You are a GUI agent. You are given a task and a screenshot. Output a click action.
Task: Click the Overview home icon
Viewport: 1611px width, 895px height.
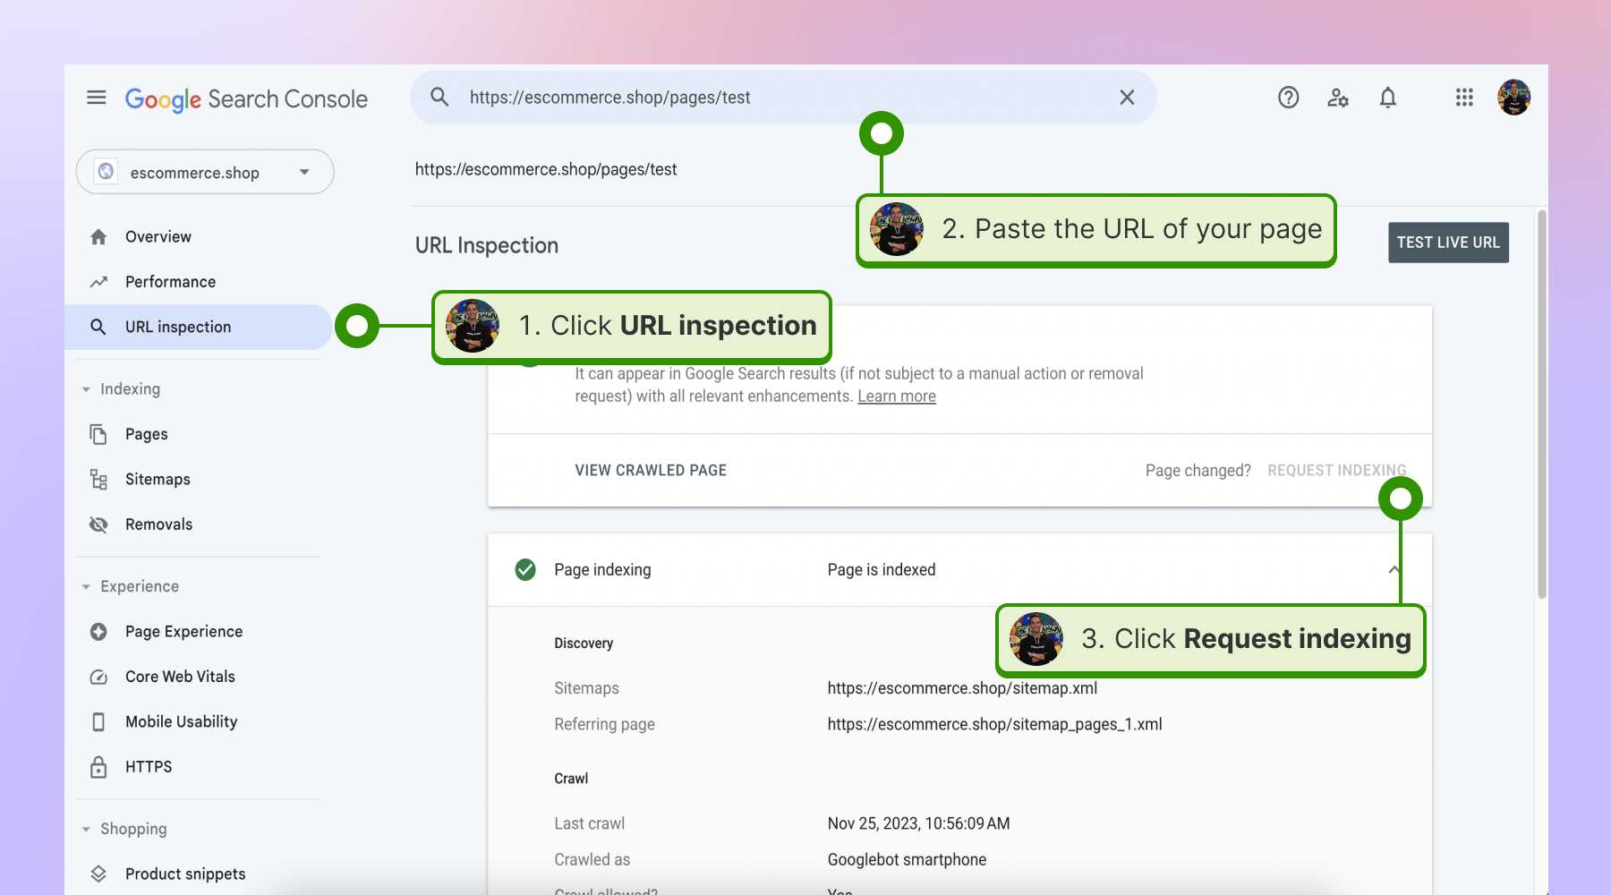(x=98, y=236)
